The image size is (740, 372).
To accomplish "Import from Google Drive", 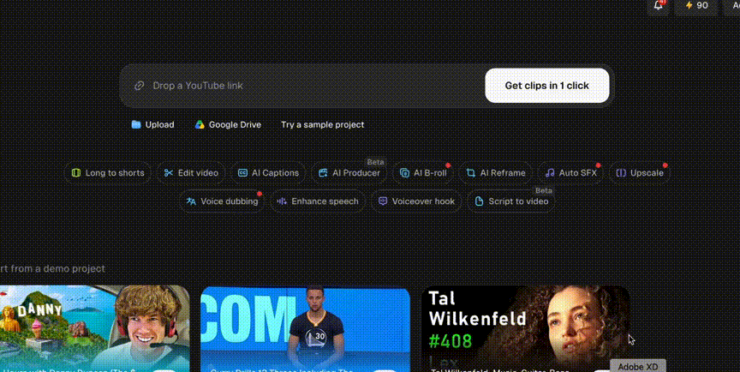I will [x=228, y=124].
